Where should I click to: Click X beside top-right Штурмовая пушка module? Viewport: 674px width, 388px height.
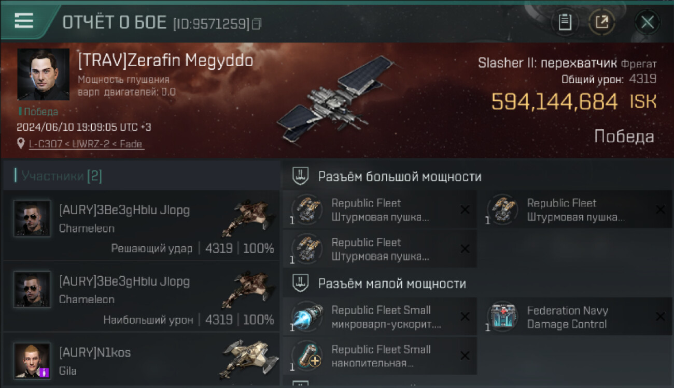tap(660, 210)
